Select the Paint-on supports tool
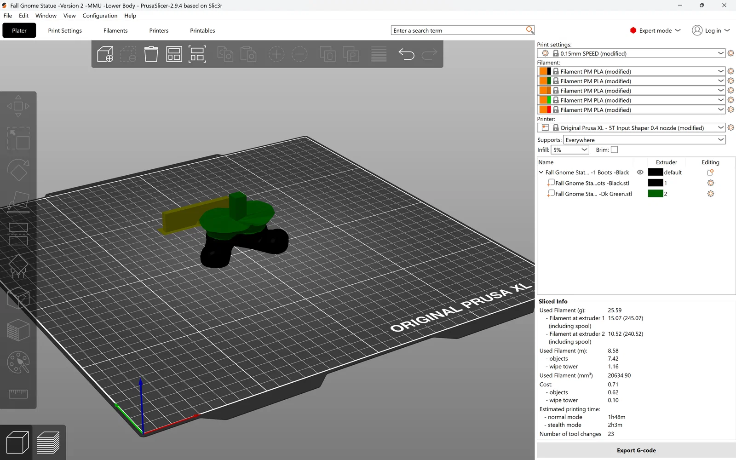Viewport: 736px width, 460px height. (x=18, y=266)
